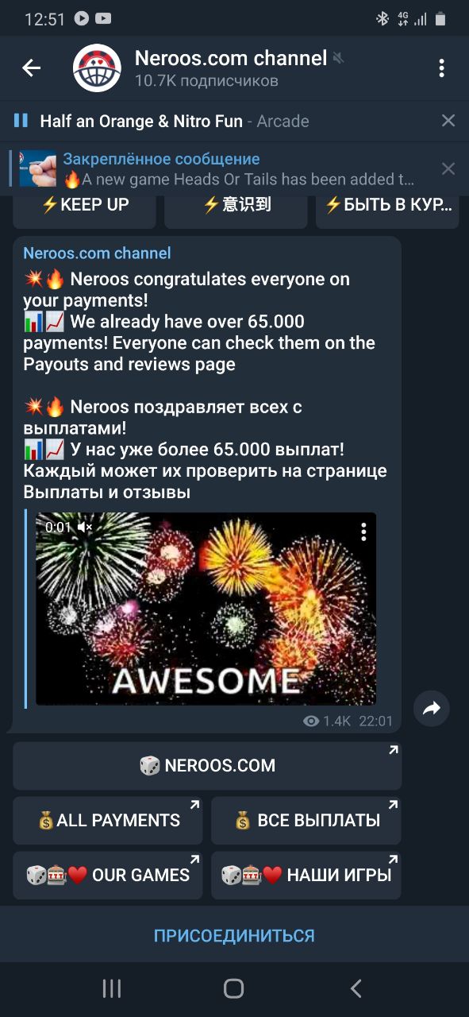Open the video's three-dot options
469x1017 pixels.
pyautogui.click(x=363, y=532)
